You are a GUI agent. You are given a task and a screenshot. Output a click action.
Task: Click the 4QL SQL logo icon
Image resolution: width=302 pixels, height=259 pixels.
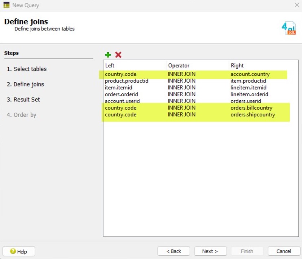(x=288, y=27)
